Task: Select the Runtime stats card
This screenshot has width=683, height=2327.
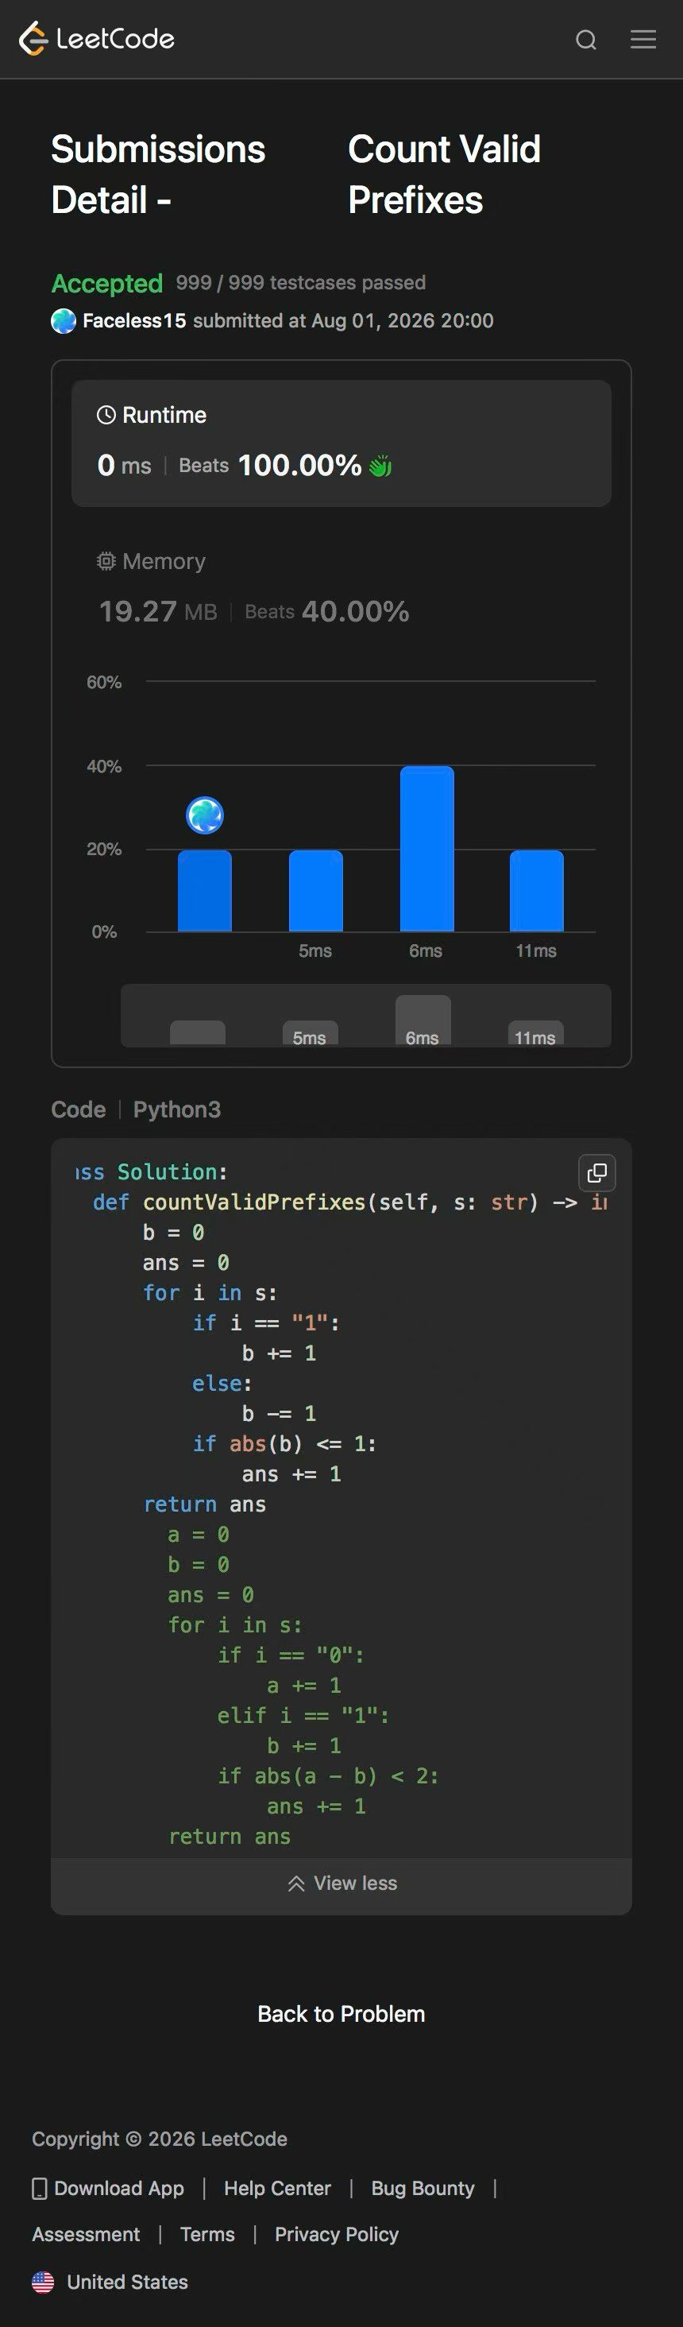Action: [341, 443]
